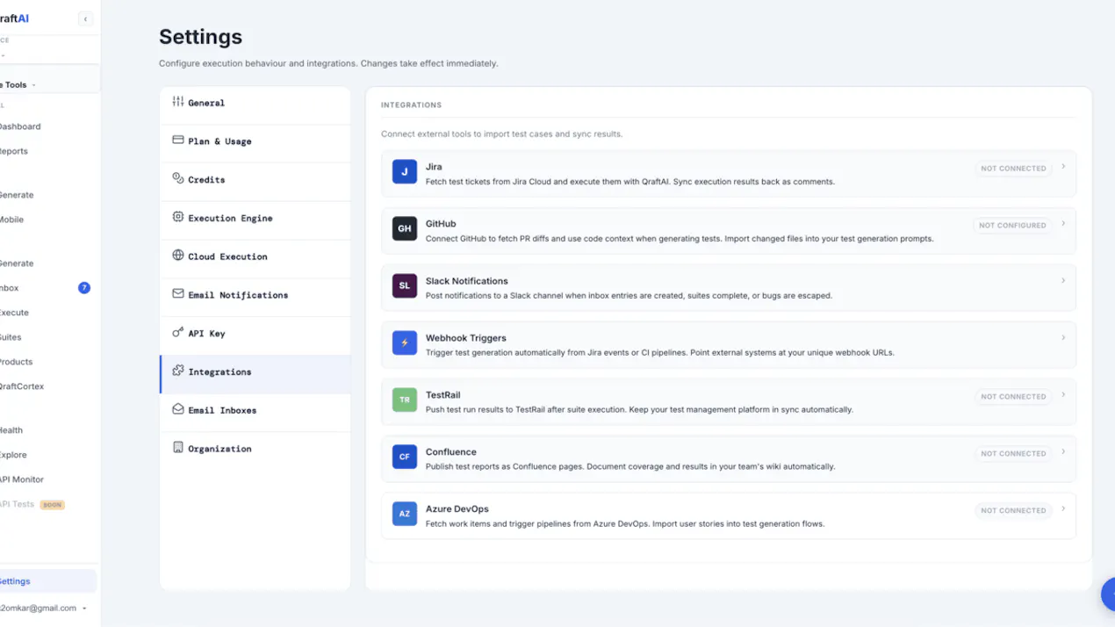Open the Organization tab
Screen dimensions: 1115x627
click(255, 449)
